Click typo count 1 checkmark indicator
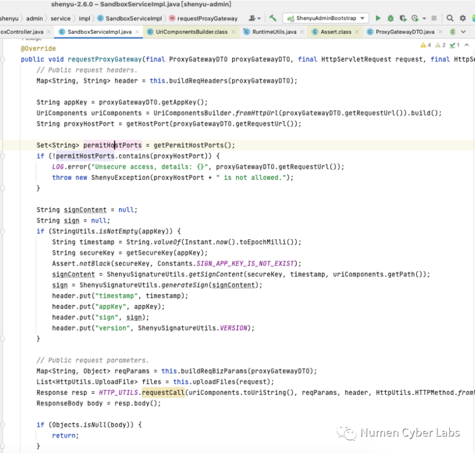The width and height of the screenshot is (475, 454). pyautogui.click(x=455, y=45)
